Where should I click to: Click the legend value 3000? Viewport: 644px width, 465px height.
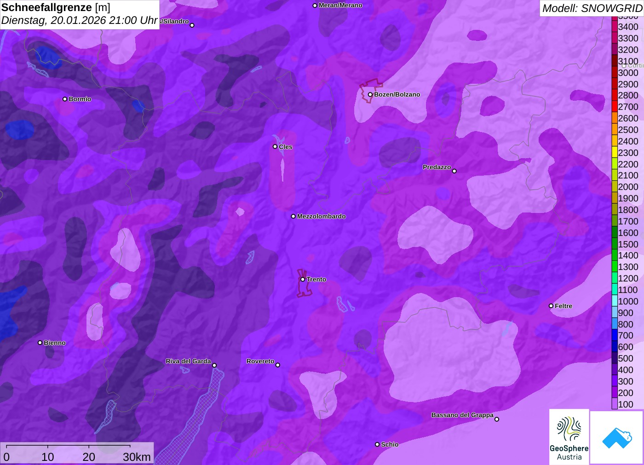click(628, 73)
